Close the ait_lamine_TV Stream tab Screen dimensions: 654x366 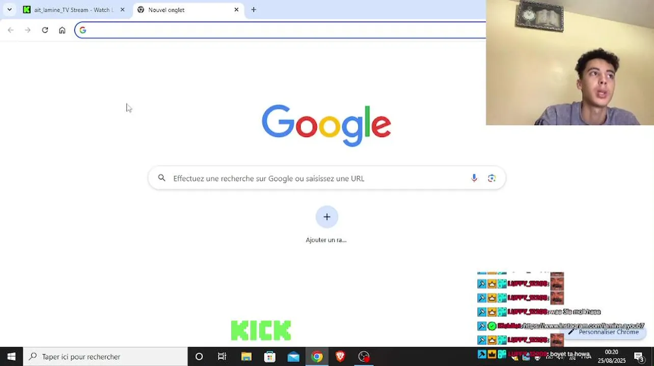point(122,10)
